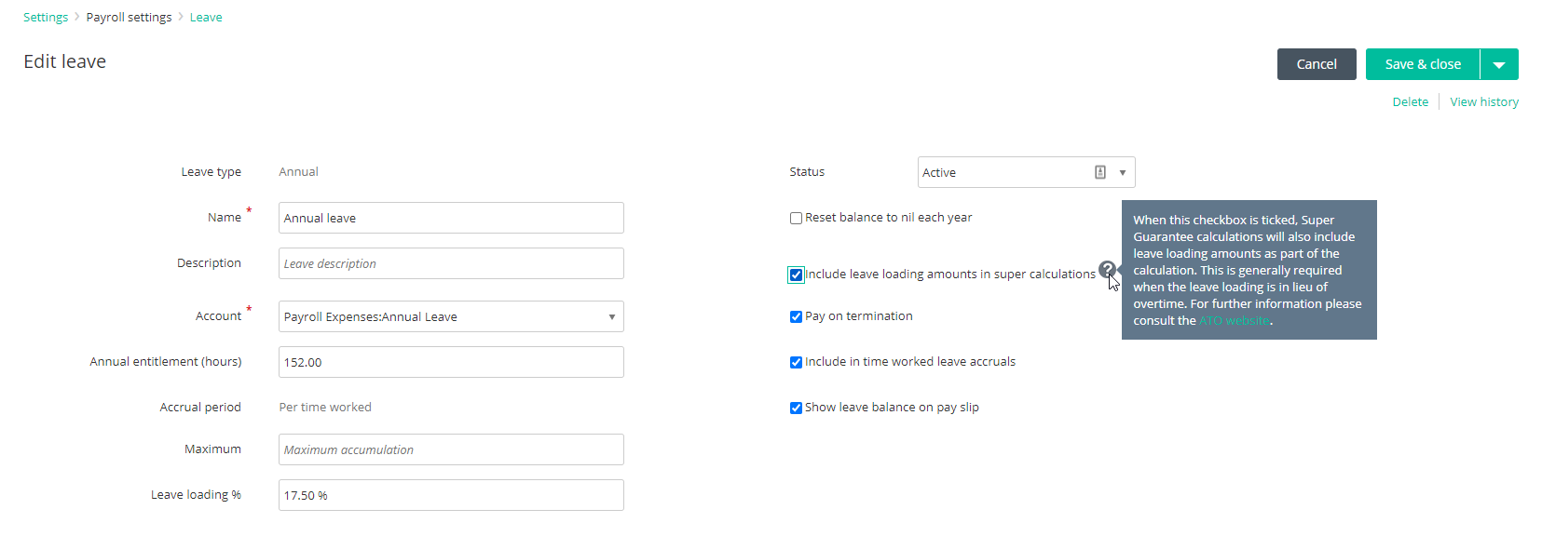Untick Include leave loading amounts in super
The image size is (1542, 536).
tap(796, 275)
